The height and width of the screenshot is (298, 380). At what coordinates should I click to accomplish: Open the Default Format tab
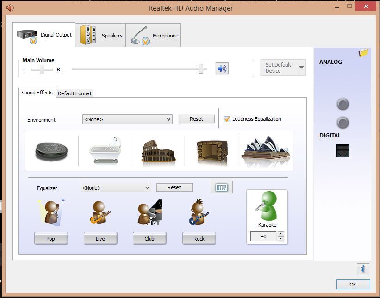coord(75,93)
